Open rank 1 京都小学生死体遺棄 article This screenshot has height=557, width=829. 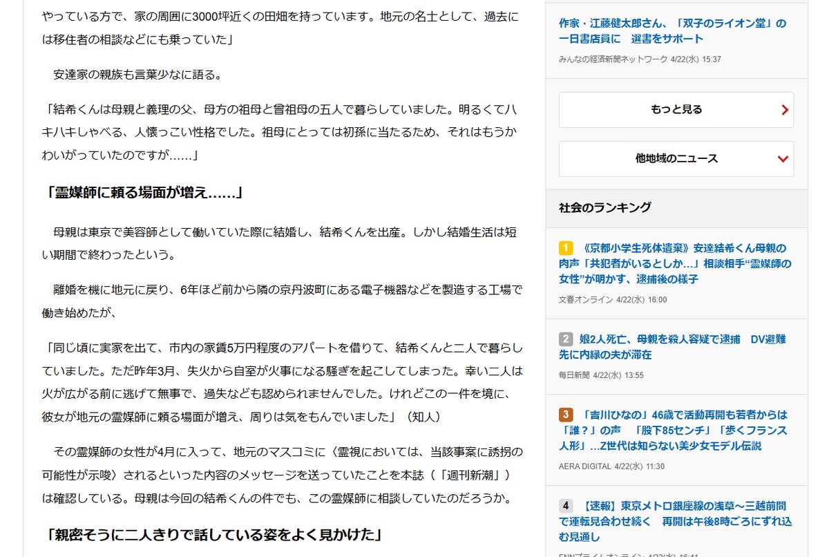[676, 263]
